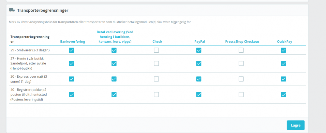Screen dimensions: 326x133
Task: Uncheck Bankoverføring for Express over natt
Action: coord(71,79)
